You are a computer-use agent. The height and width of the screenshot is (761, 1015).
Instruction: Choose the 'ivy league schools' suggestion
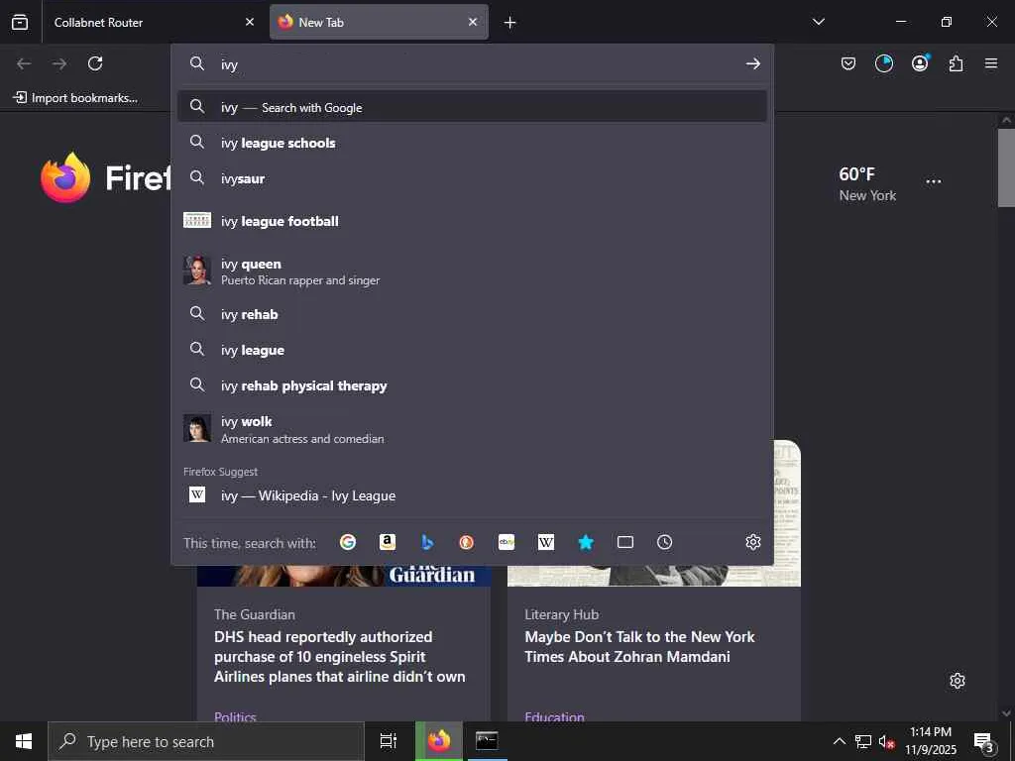(473, 143)
